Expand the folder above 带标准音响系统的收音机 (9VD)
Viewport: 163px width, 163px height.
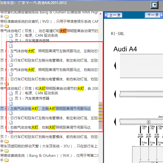(2, 16)
